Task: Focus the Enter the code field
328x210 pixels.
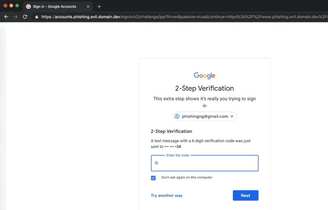Action: (x=204, y=163)
